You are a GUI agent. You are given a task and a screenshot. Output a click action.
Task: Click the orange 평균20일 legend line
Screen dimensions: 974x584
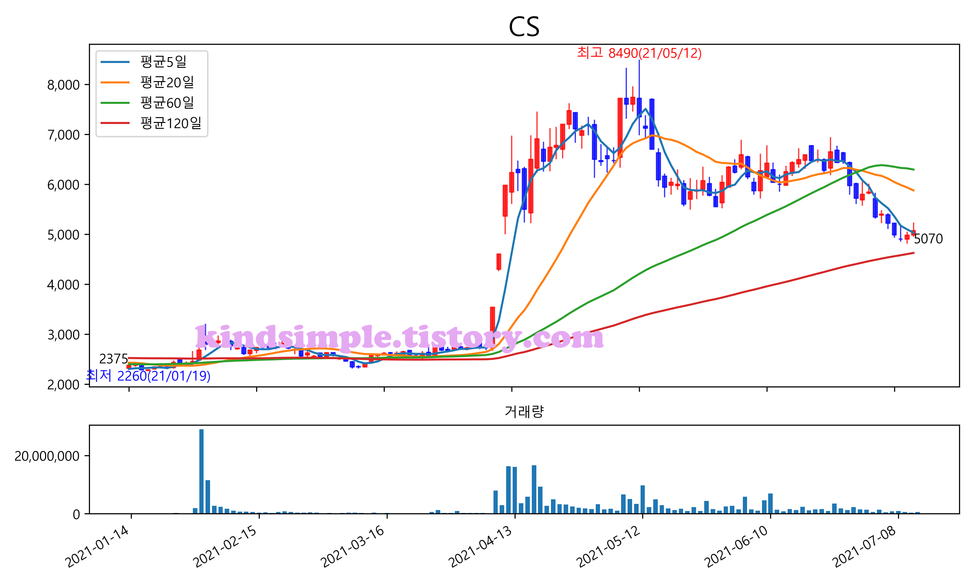pos(115,82)
